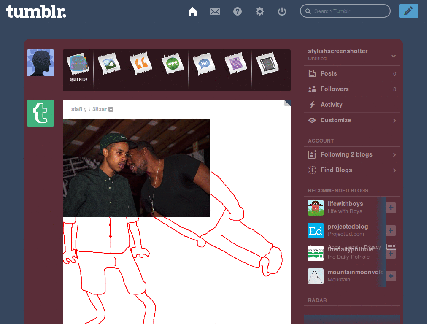Click the Activity lightning bolt icon
Viewport: 432px width, 324px height.
coord(312,105)
